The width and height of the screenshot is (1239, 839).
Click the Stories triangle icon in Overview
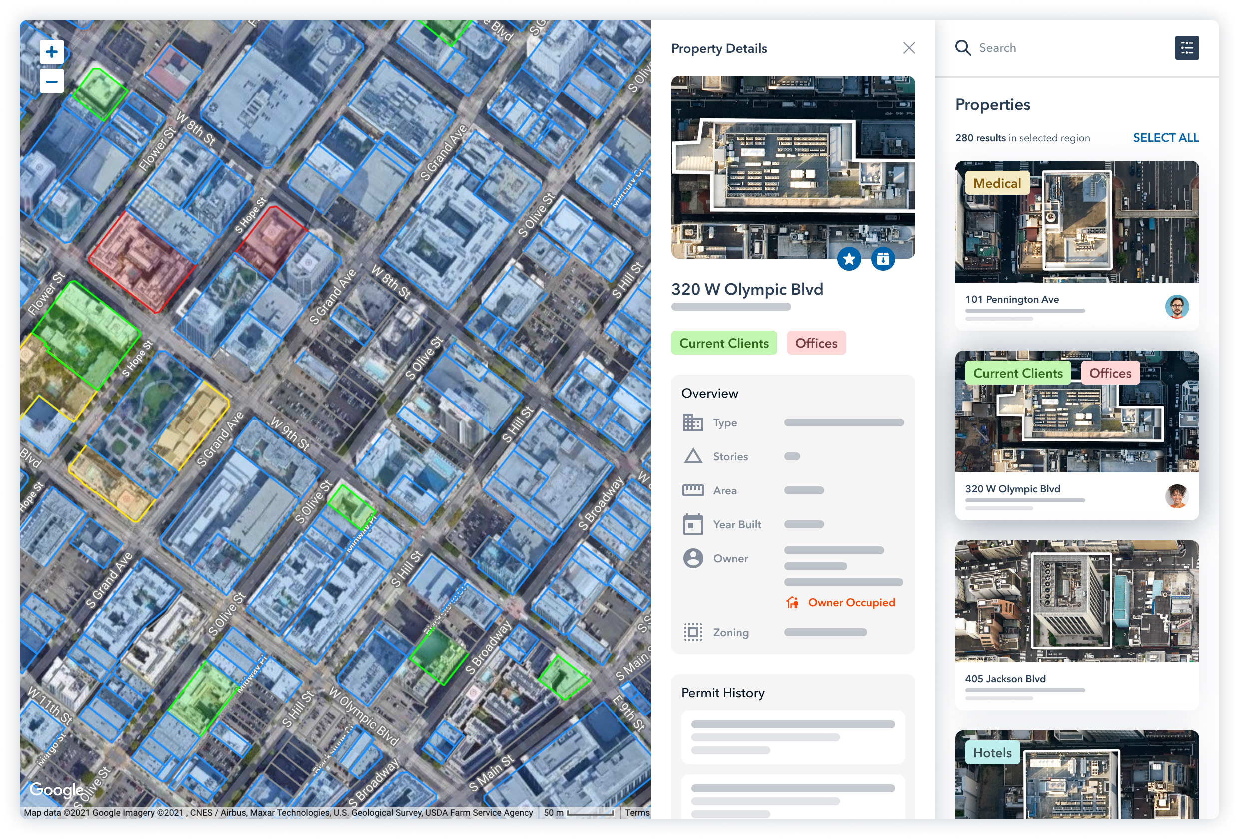click(693, 456)
